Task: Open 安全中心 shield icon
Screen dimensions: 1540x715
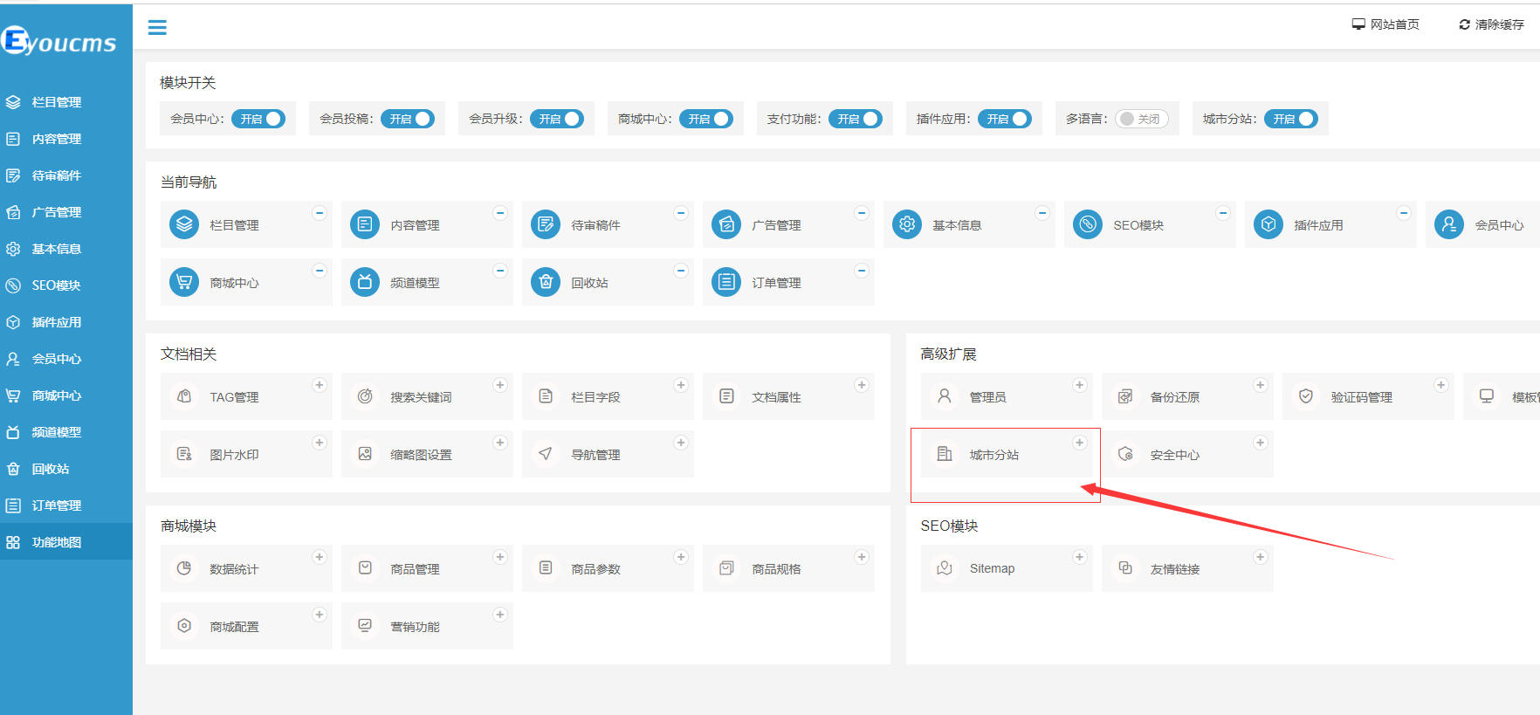Action: pos(1125,454)
